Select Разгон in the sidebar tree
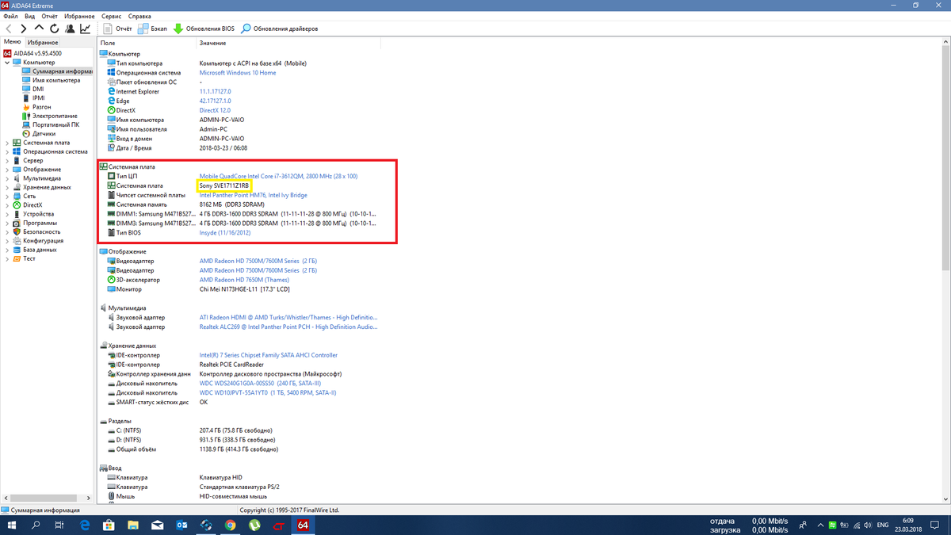Viewport: 951px width, 535px height. click(41, 107)
